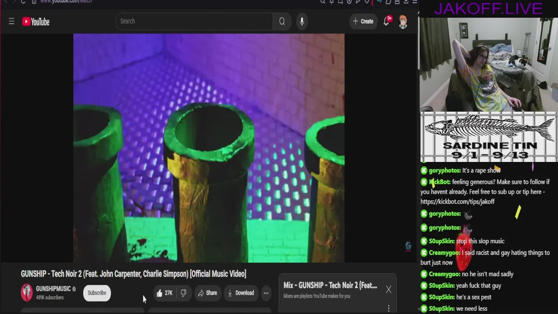Screen dimensions: 558x314
Task: Open the YouTube hamburger guide menu
Action: coord(12,21)
